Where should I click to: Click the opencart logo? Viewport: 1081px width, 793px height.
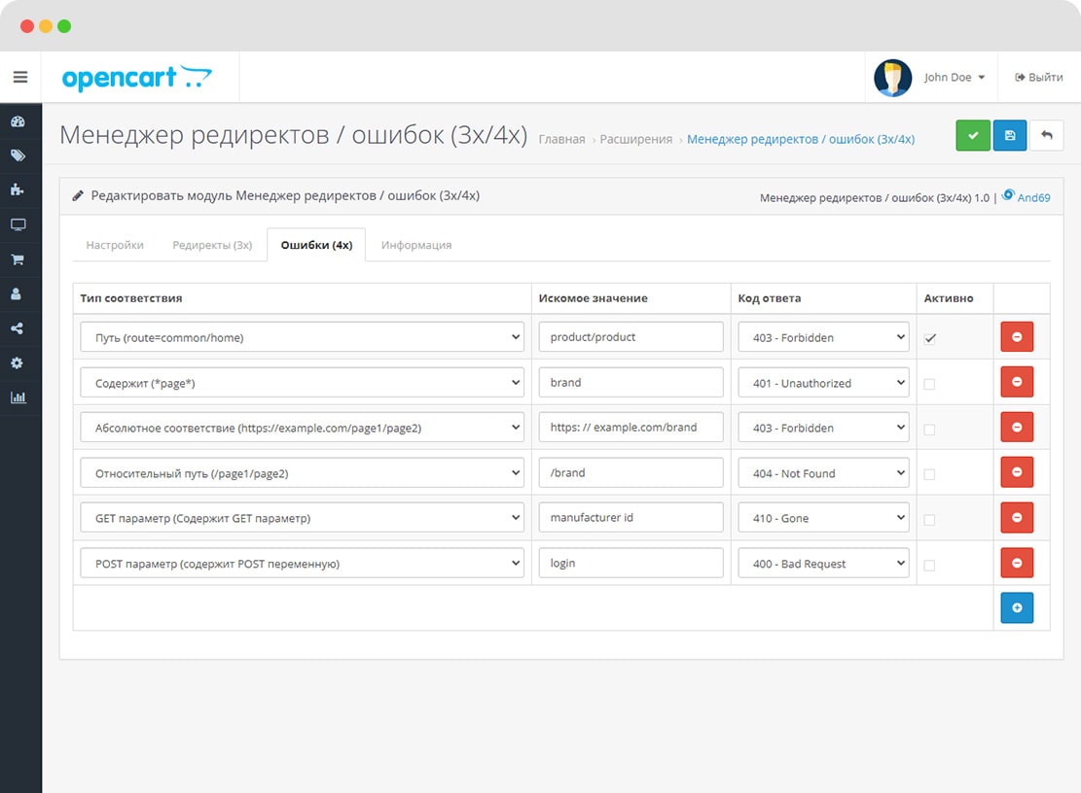[x=136, y=78]
